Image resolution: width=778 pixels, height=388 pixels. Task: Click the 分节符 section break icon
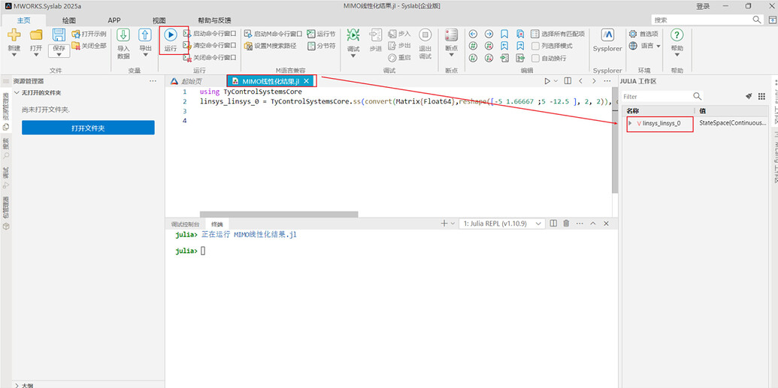click(311, 46)
